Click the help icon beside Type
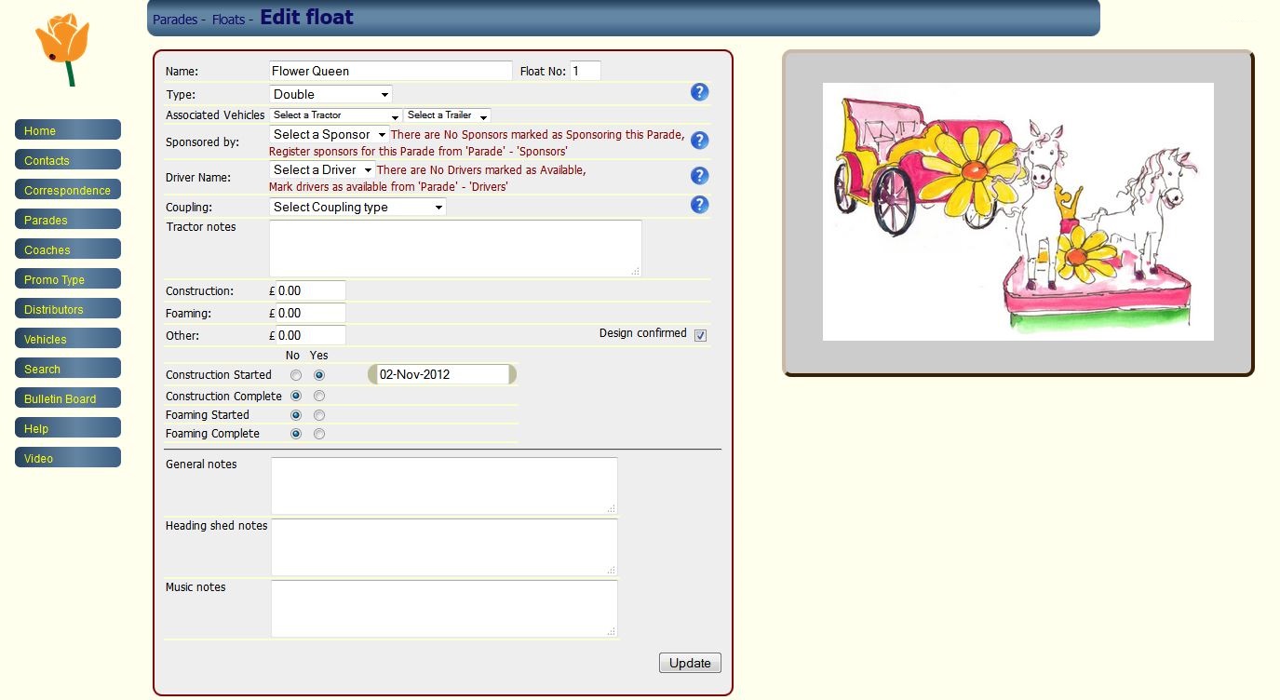This screenshot has width=1280, height=700. click(x=700, y=92)
